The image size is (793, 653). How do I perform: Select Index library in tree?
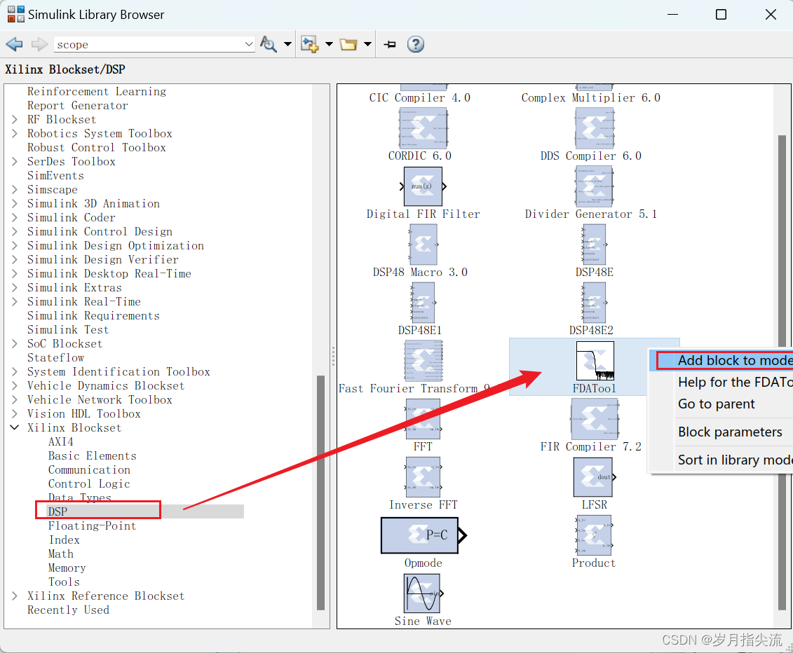tap(64, 539)
